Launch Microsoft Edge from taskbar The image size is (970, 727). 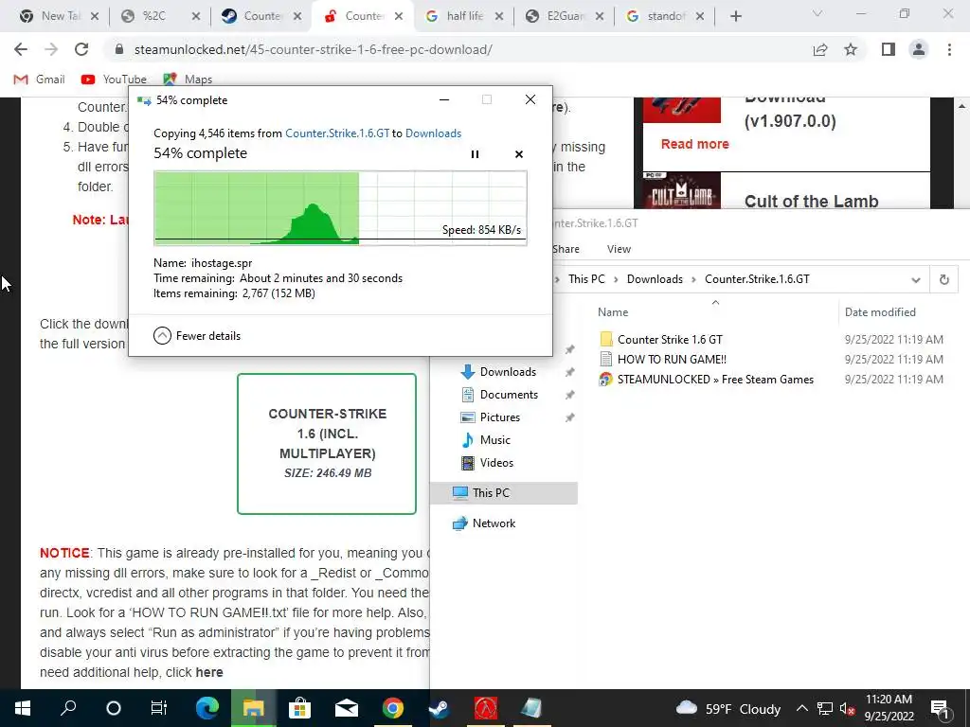click(207, 708)
